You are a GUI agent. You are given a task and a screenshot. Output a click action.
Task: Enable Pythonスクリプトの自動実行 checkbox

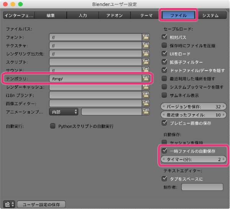53,126
